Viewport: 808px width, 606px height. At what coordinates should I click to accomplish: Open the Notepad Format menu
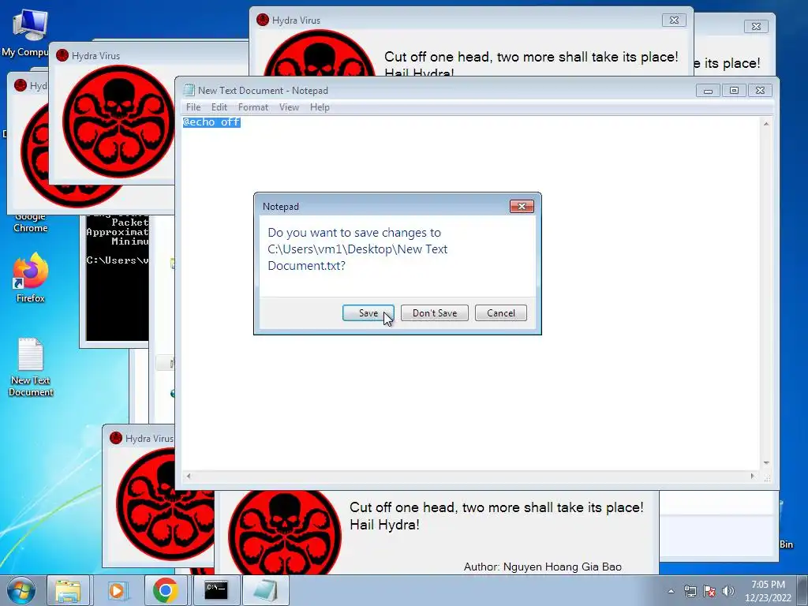click(253, 107)
